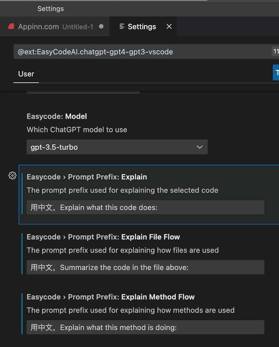This screenshot has width=279, height=347.
Task: Click the Easycode: Model setting title
Action: tap(57, 116)
